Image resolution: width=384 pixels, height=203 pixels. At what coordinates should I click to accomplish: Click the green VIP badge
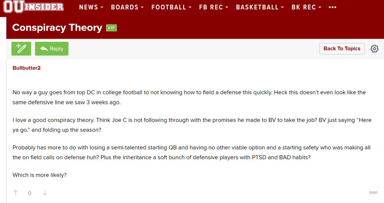point(111,28)
